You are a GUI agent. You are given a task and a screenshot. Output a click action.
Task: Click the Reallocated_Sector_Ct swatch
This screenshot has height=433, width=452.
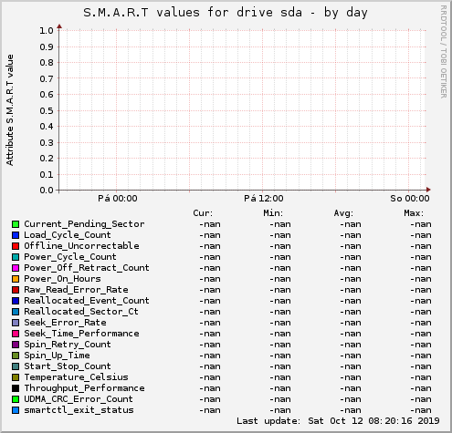(x=16, y=312)
